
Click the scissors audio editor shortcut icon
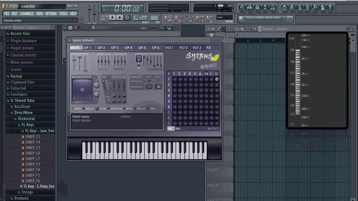click(x=307, y=7)
